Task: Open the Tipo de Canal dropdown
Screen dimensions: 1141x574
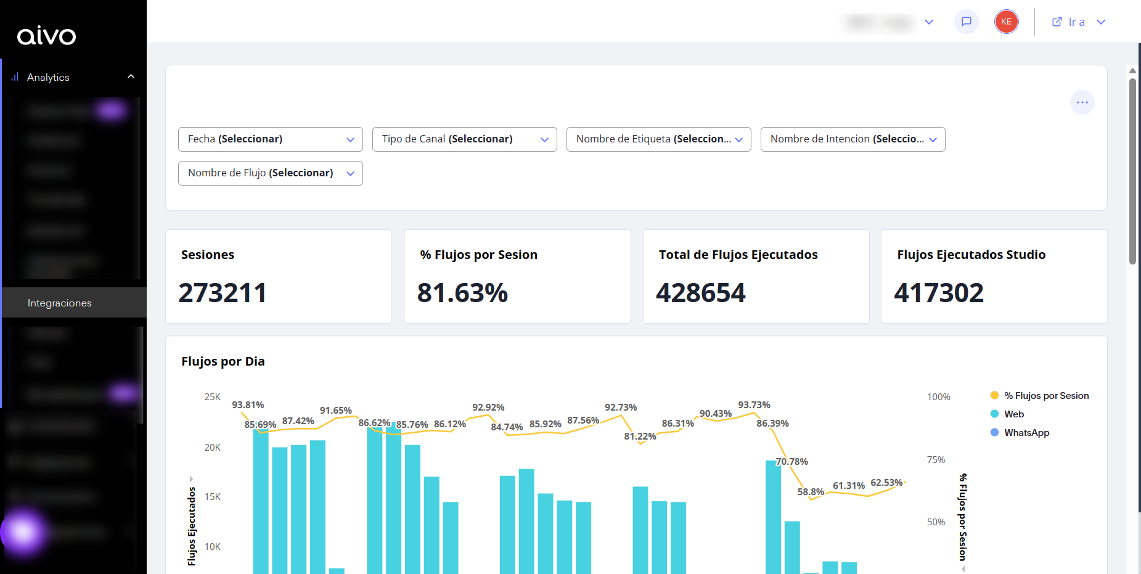Action: tap(464, 139)
